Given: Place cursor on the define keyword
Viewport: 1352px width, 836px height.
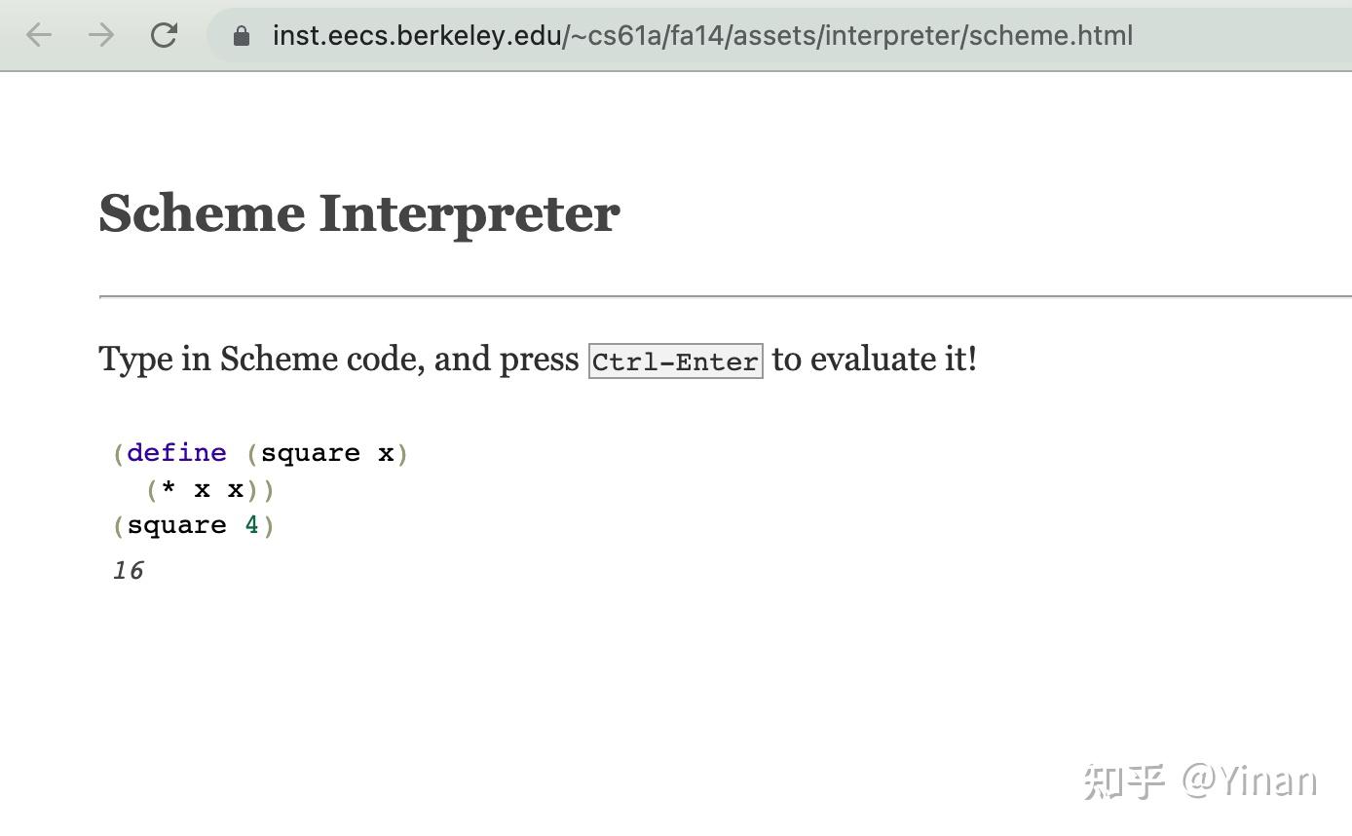Looking at the screenshot, I should tap(176, 453).
